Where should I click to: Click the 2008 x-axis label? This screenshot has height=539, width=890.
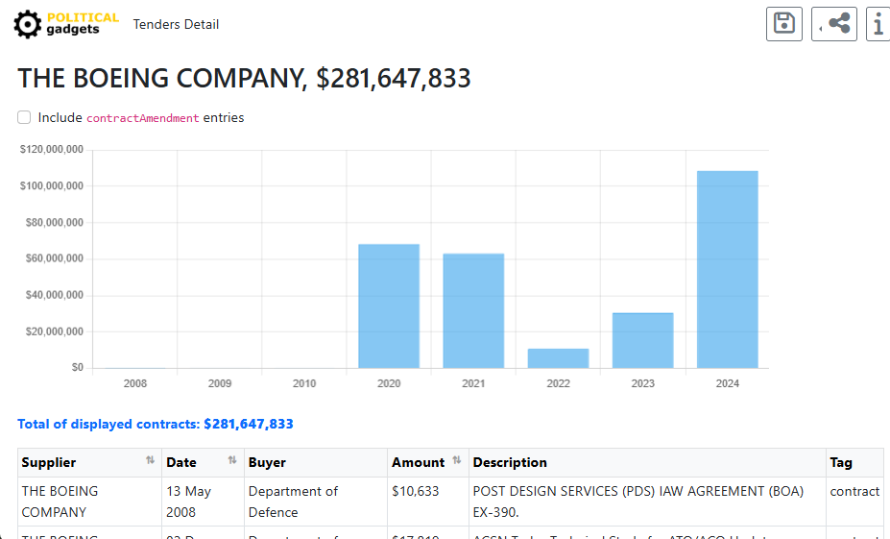pos(135,383)
